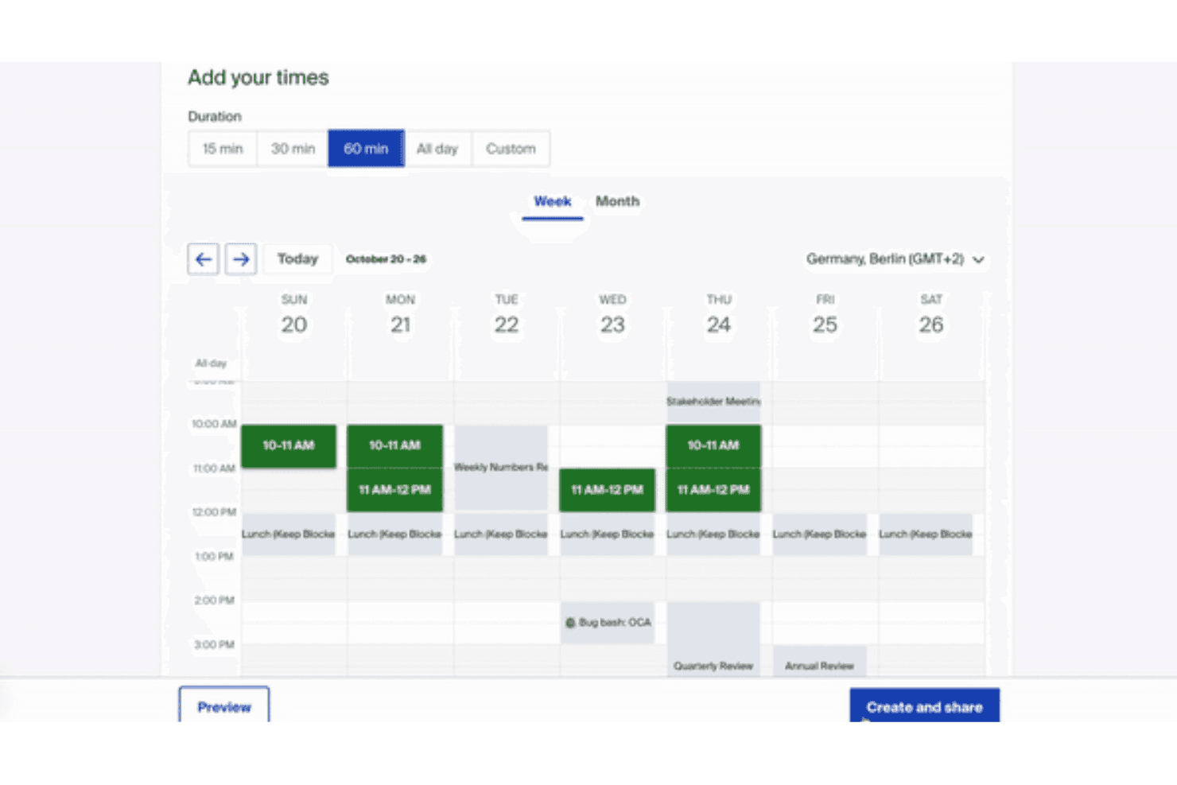The height and width of the screenshot is (785, 1177).
Task: Select Sunday 10-11 AM green slot
Action: coord(289,446)
